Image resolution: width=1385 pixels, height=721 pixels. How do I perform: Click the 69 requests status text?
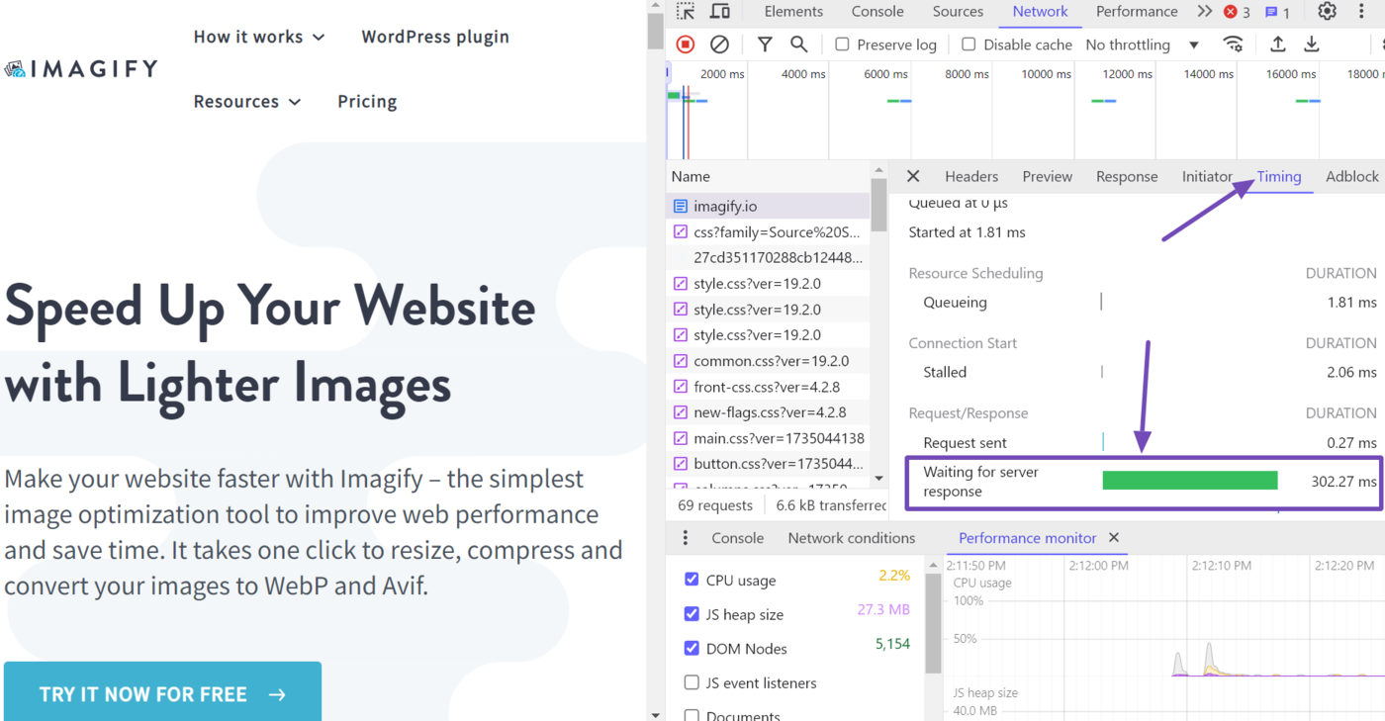[715, 505]
